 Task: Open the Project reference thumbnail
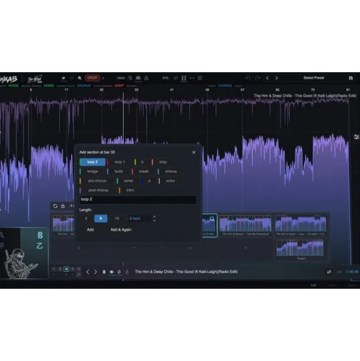pyautogui.click(x=300, y=249)
